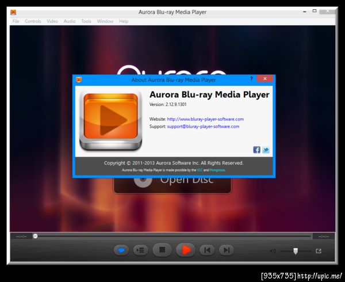Skip to the next chapter
Screen dimensions: 345x282
point(227,250)
